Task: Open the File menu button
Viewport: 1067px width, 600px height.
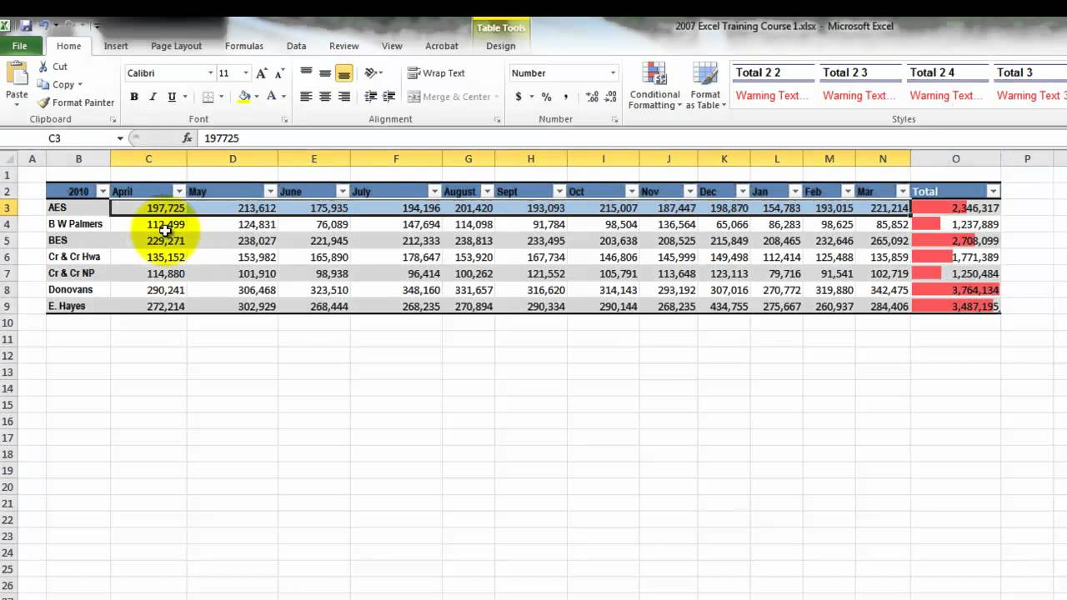Action: pyautogui.click(x=20, y=46)
